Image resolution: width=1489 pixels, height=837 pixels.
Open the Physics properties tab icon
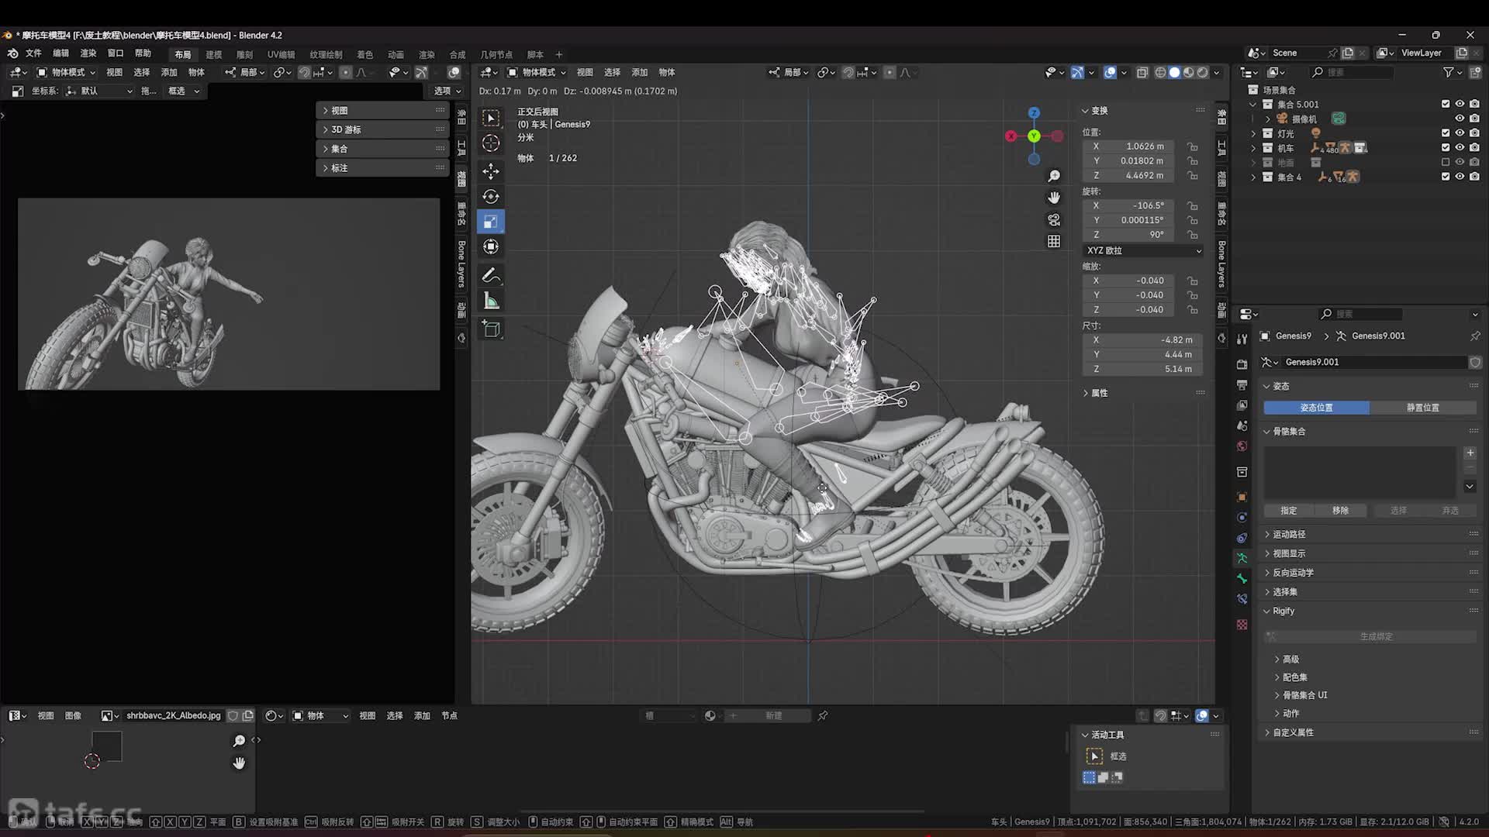[1242, 518]
